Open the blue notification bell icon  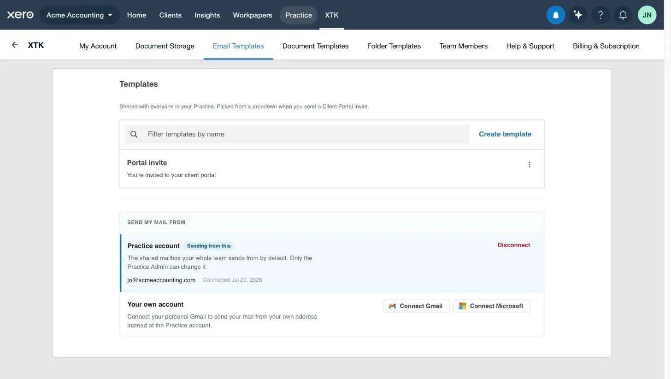556,15
